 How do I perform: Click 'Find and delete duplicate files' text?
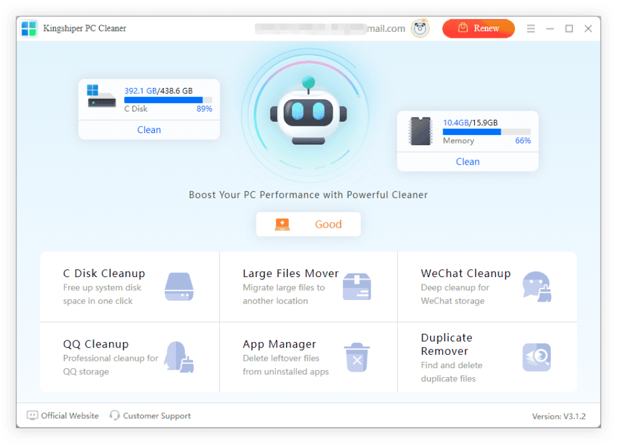(452, 372)
